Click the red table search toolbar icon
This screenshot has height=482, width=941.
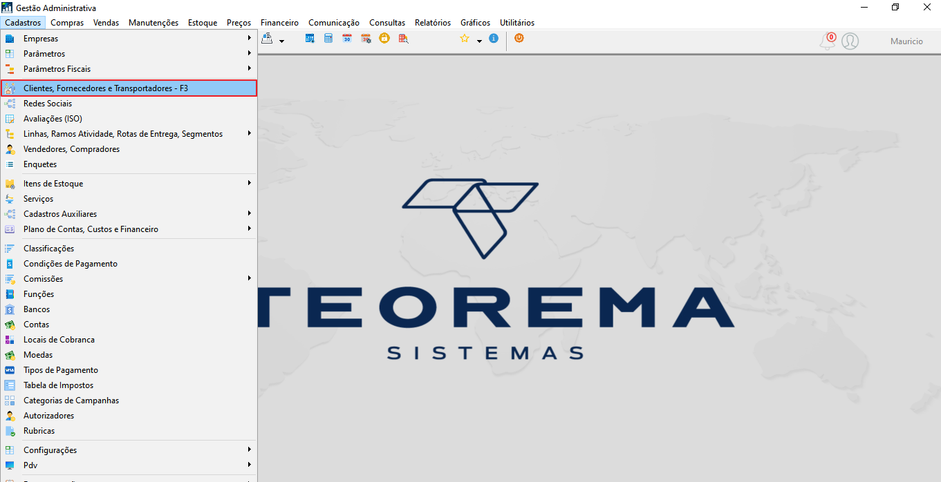tap(403, 39)
